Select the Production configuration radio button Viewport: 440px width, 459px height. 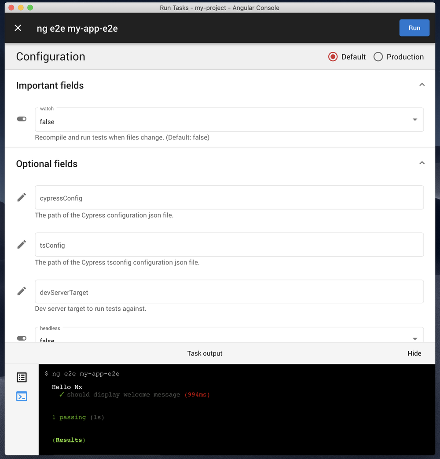378,57
